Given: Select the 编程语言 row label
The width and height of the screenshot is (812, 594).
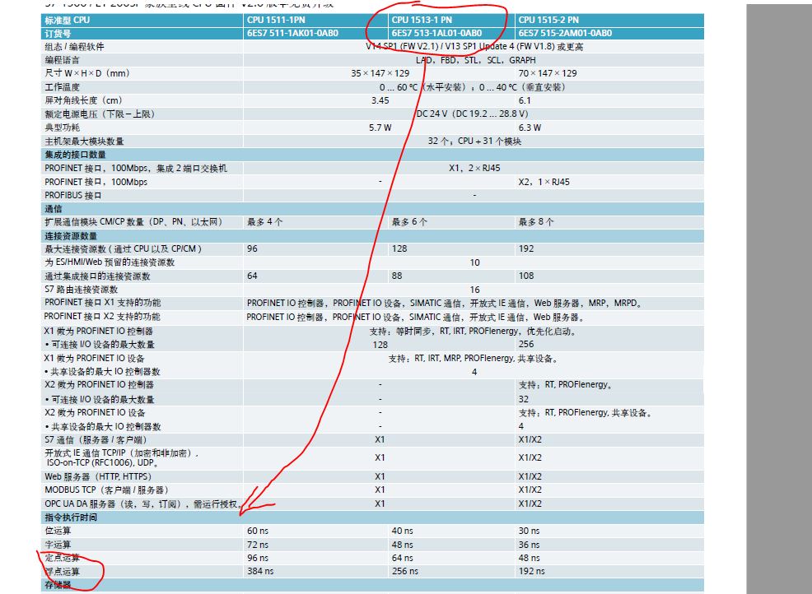Looking at the screenshot, I should pyautogui.click(x=63, y=60).
